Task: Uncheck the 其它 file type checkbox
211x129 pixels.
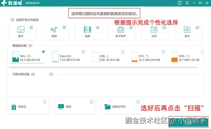Action: (197, 27)
